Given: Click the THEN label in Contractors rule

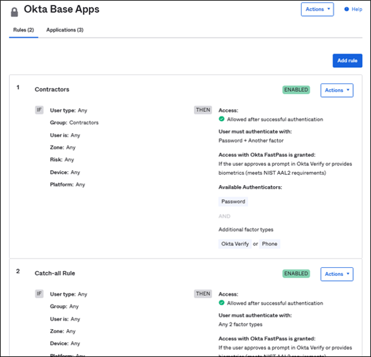Looking at the screenshot, I should tap(203, 110).
